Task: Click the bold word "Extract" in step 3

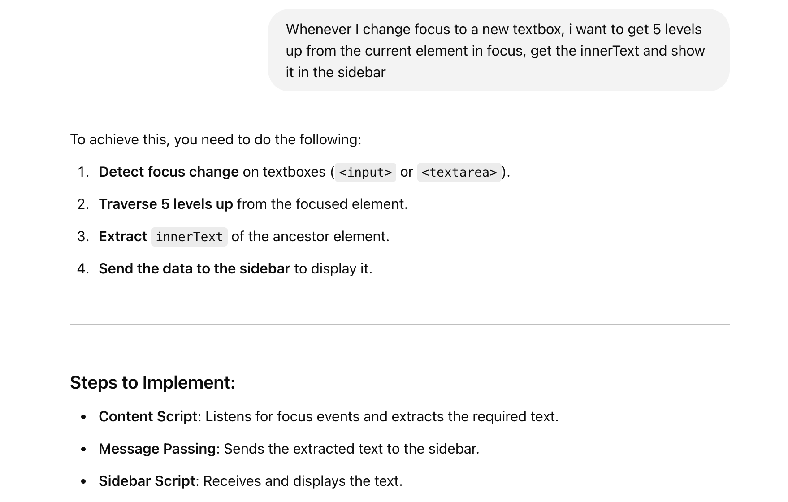Action: tap(123, 237)
